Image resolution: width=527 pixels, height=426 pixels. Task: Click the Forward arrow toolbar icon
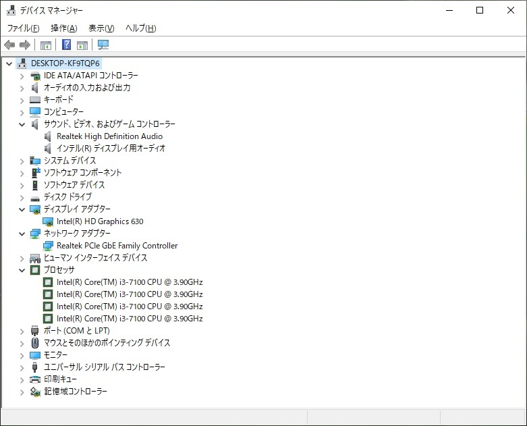(25, 45)
